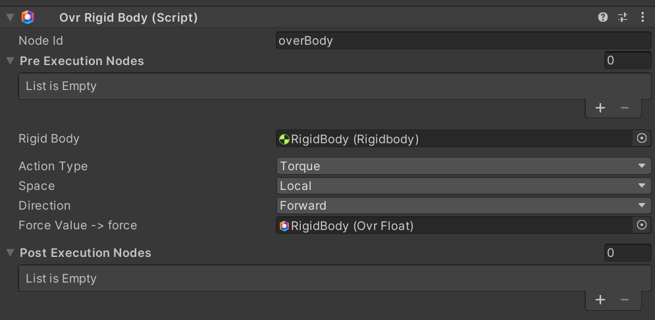Click the Node Id text field

464,41
